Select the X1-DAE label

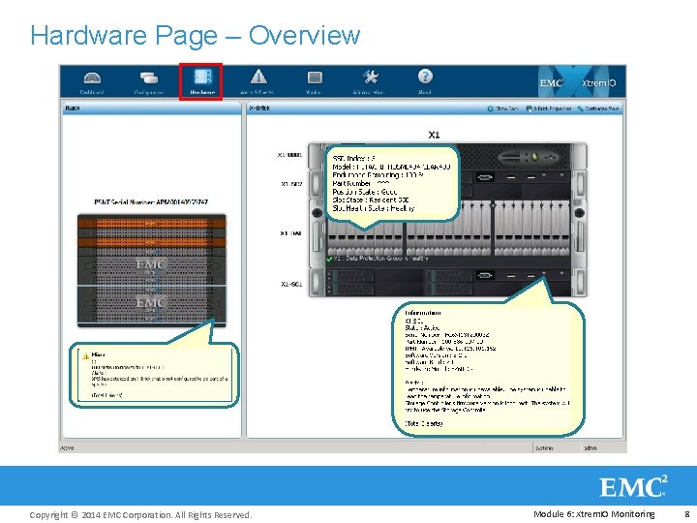pyautogui.click(x=291, y=233)
